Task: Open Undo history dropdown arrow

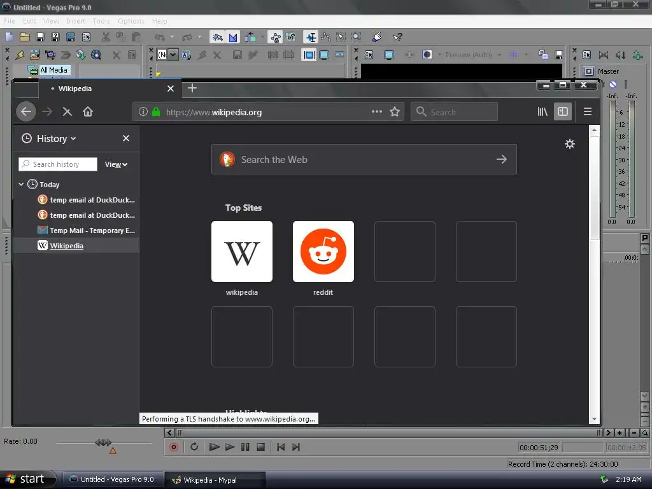Action: click(172, 37)
